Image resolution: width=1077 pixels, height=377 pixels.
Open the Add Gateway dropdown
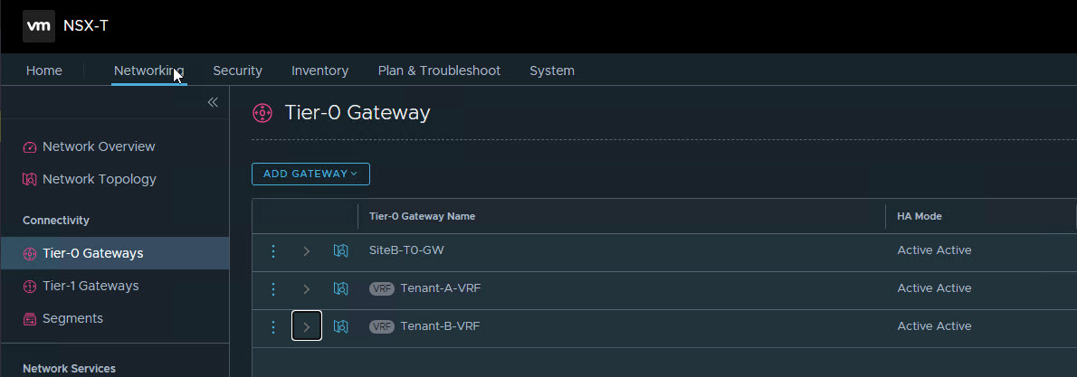(310, 174)
